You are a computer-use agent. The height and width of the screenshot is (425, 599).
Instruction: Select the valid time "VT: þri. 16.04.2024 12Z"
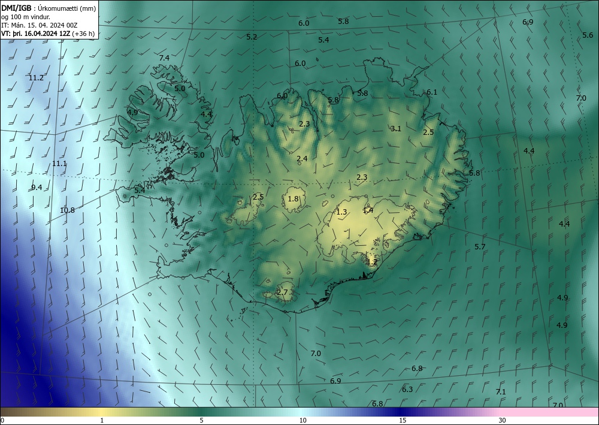[x=35, y=34]
